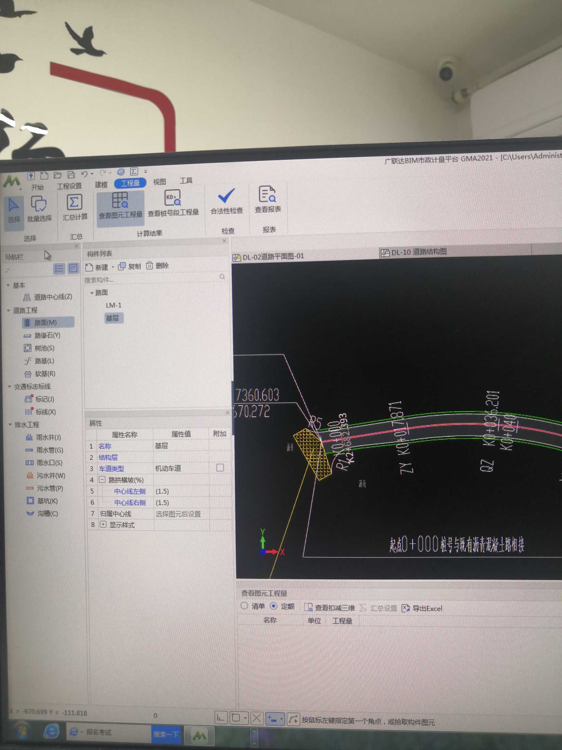Screen dimensions: 562x750
Task: Open quick access toolbar customize dropdown
Action: point(146,171)
